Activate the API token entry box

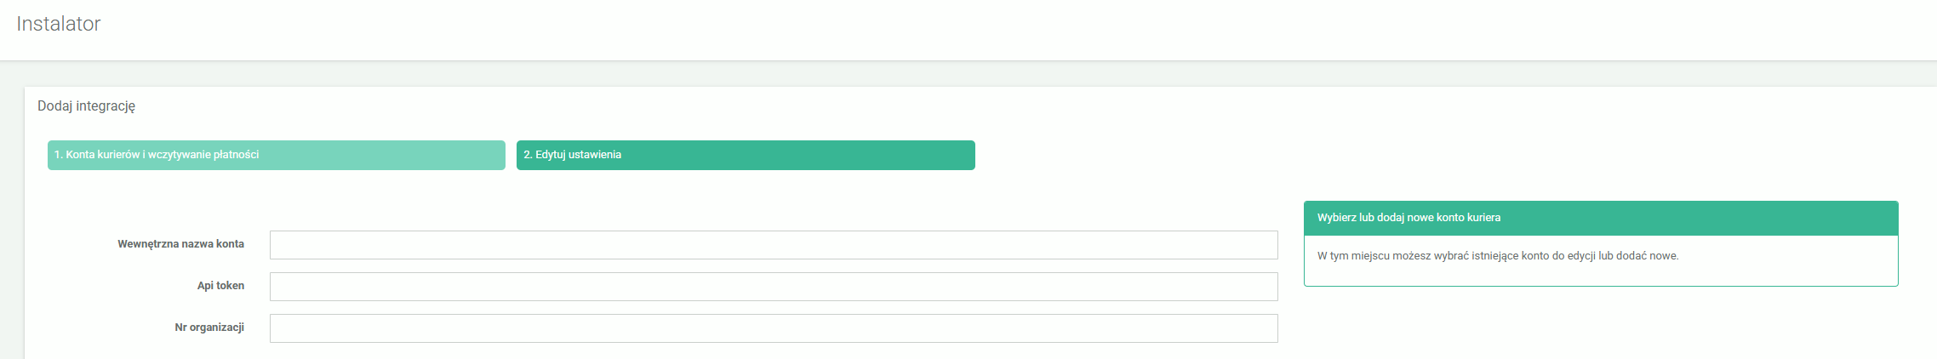[x=773, y=287]
